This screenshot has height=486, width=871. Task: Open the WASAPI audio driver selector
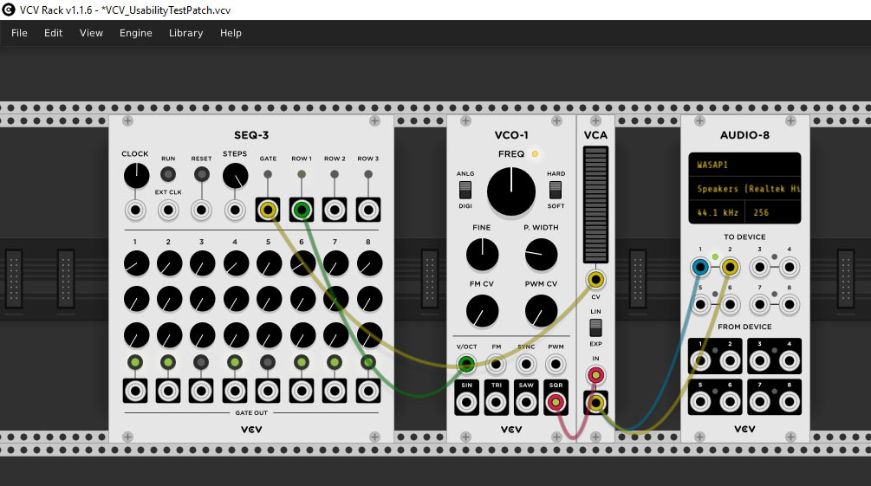pyautogui.click(x=744, y=165)
